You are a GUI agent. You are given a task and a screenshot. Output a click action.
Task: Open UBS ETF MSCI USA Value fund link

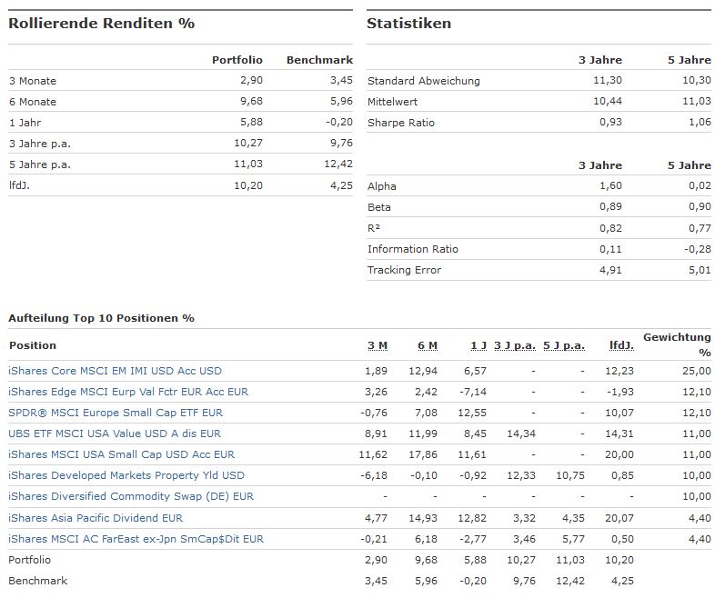(x=114, y=434)
